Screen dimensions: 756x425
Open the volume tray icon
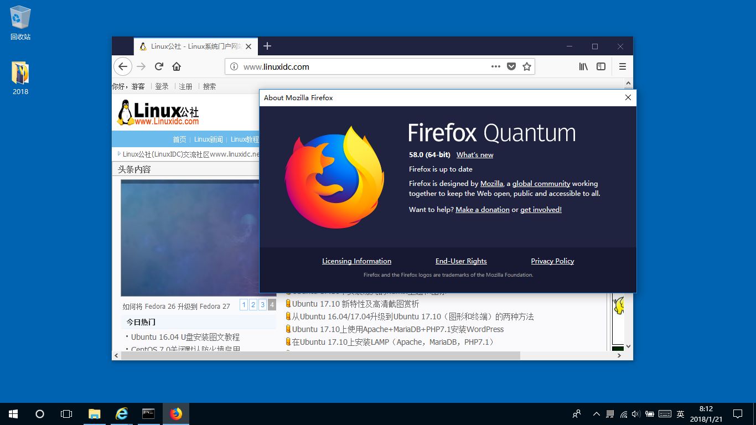tap(635, 414)
